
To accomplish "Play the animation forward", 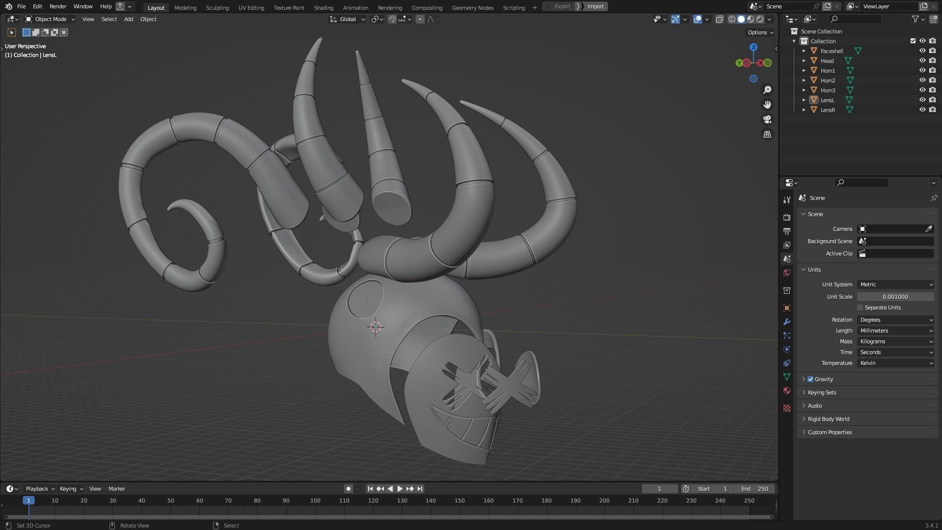I will (x=400, y=489).
